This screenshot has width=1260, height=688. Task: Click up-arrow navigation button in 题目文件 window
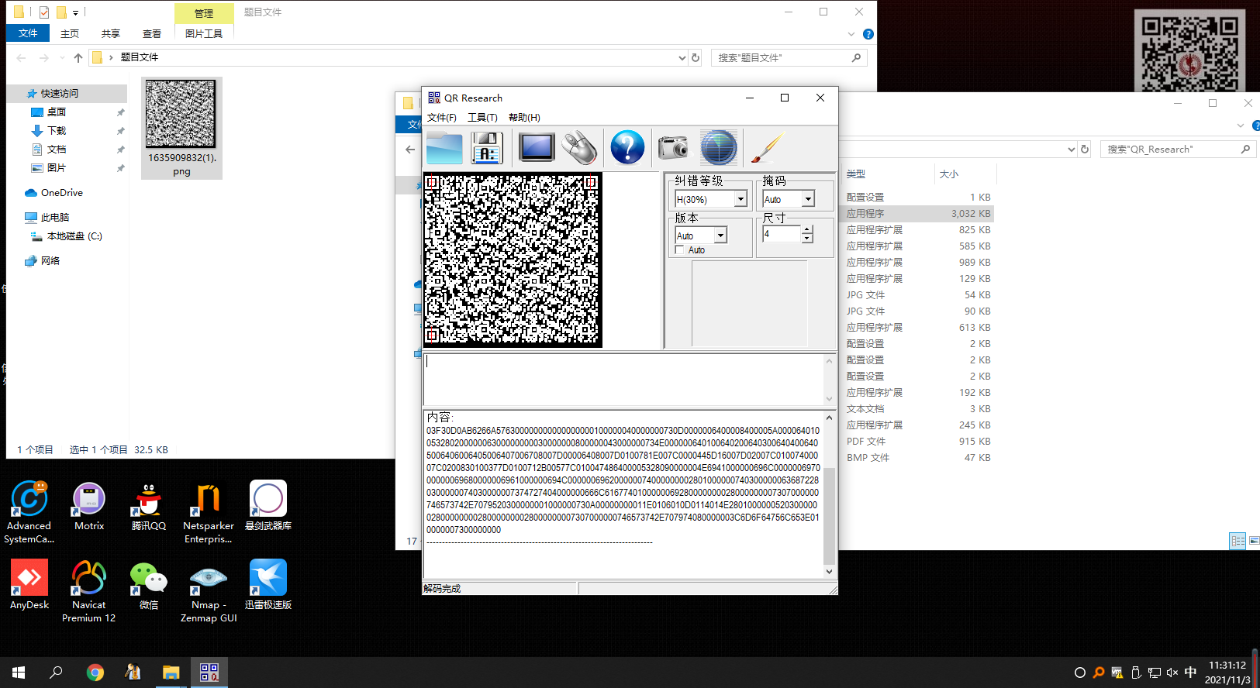(78, 57)
